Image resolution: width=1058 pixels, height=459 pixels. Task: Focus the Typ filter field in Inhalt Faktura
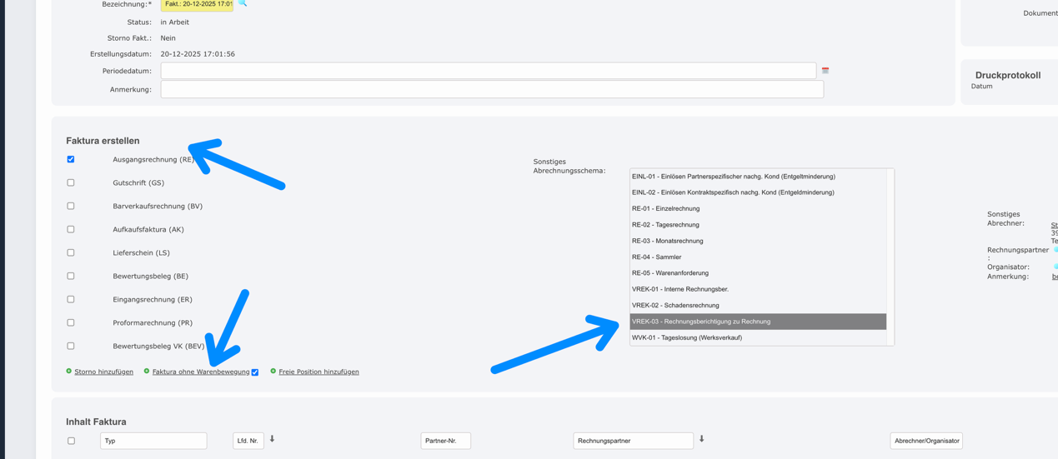coord(153,441)
